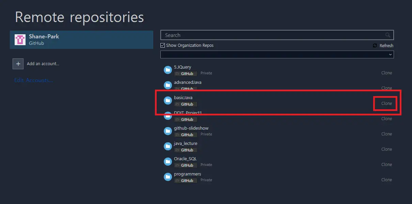Screen dimensions: 412x204
Task: Select the programmers repository name
Action: click(188, 174)
